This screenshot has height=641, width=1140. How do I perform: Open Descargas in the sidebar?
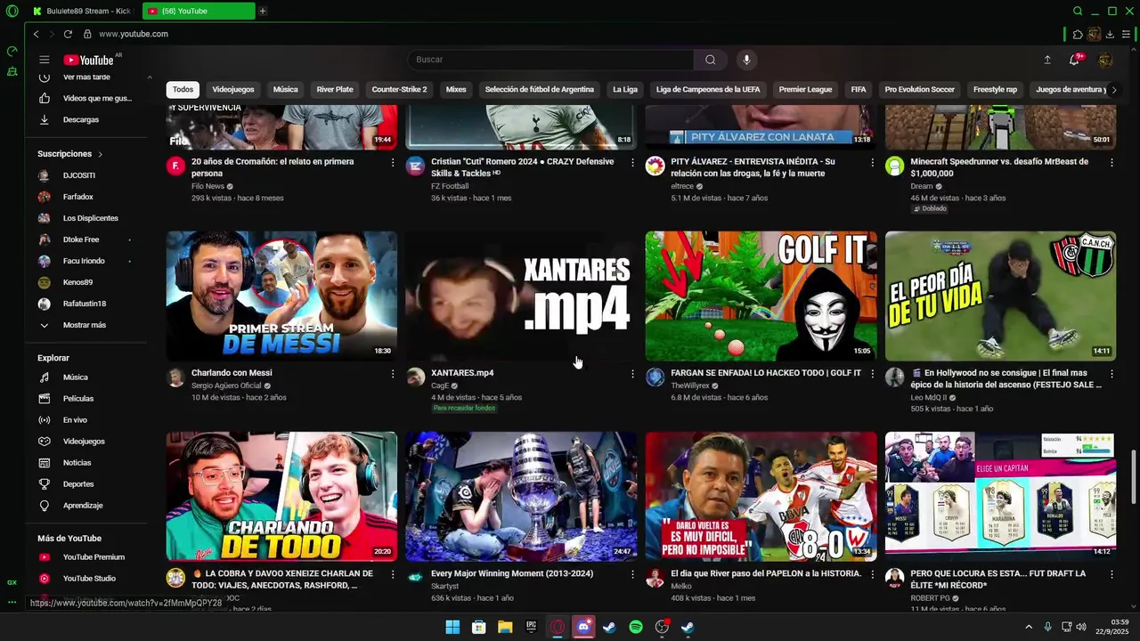click(81, 119)
